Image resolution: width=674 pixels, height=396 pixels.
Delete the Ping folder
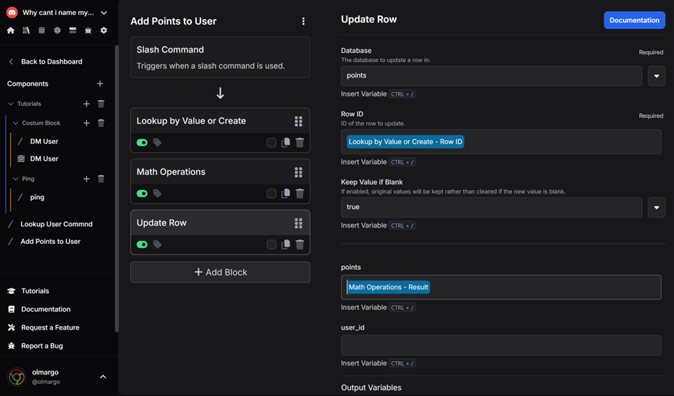pyautogui.click(x=101, y=179)
